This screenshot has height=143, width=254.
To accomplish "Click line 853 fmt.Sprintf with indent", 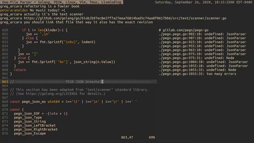I will click(61, 42).
